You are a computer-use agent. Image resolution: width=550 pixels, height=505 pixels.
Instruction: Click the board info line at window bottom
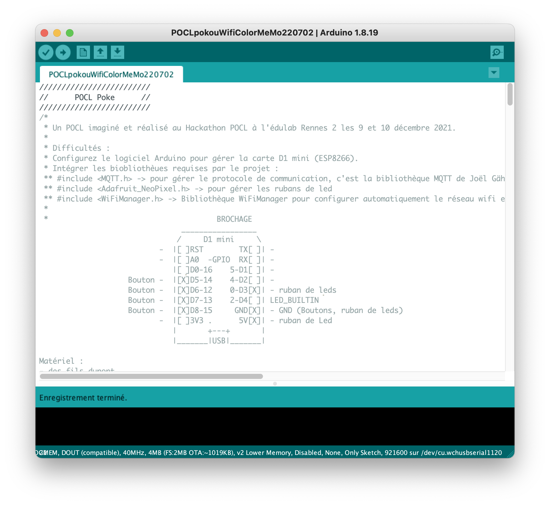pos(269,453)
